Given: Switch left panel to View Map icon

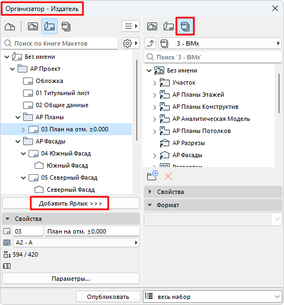Looking at the screenshot, I should (33, 26).
